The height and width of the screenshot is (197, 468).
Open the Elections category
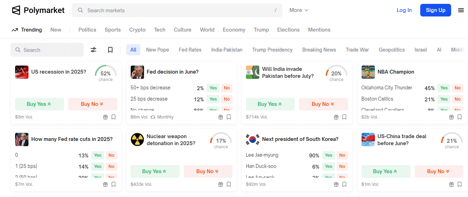tap(288, 30)
